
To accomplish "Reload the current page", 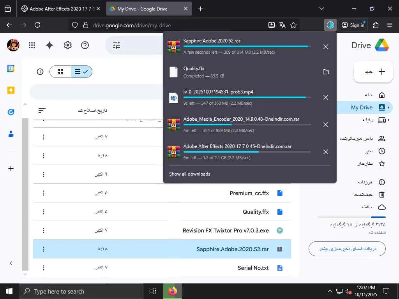I will (37, 25).
